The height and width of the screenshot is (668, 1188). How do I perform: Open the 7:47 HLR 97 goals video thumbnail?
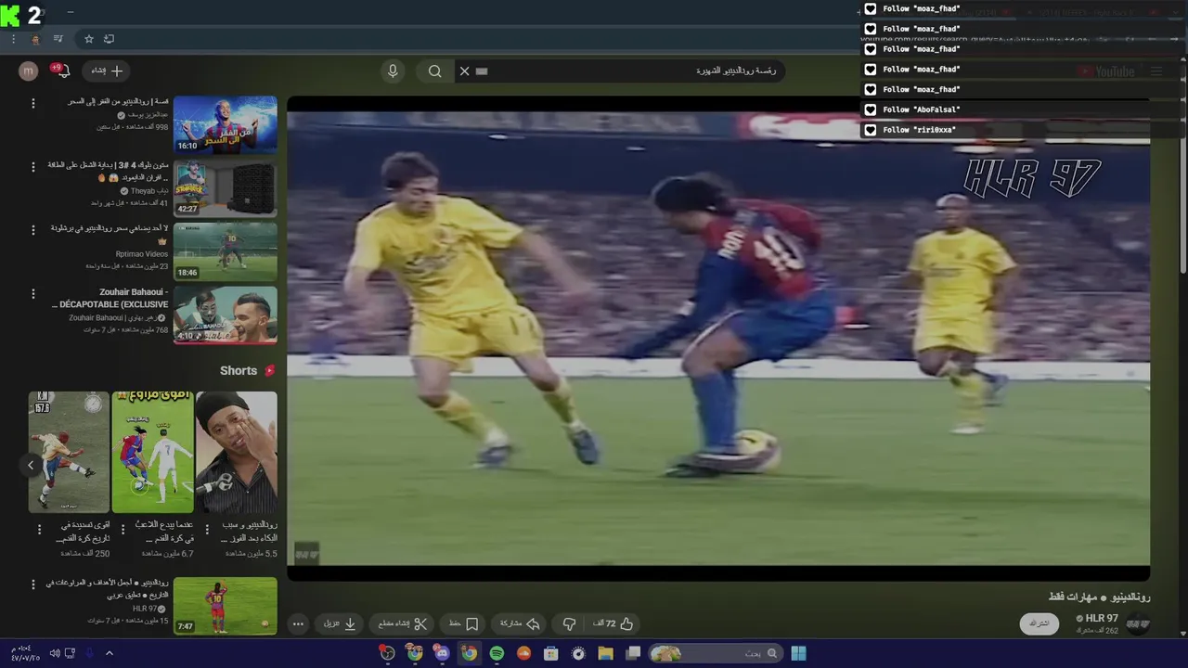point(225,606)
